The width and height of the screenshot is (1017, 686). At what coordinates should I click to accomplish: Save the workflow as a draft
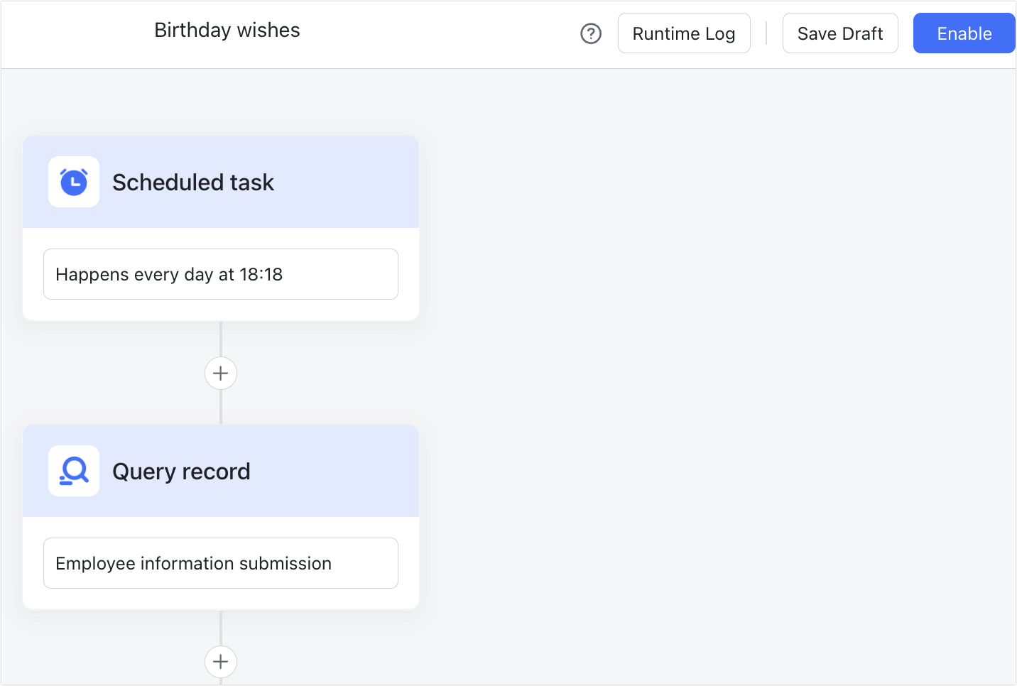coord(840,33)
